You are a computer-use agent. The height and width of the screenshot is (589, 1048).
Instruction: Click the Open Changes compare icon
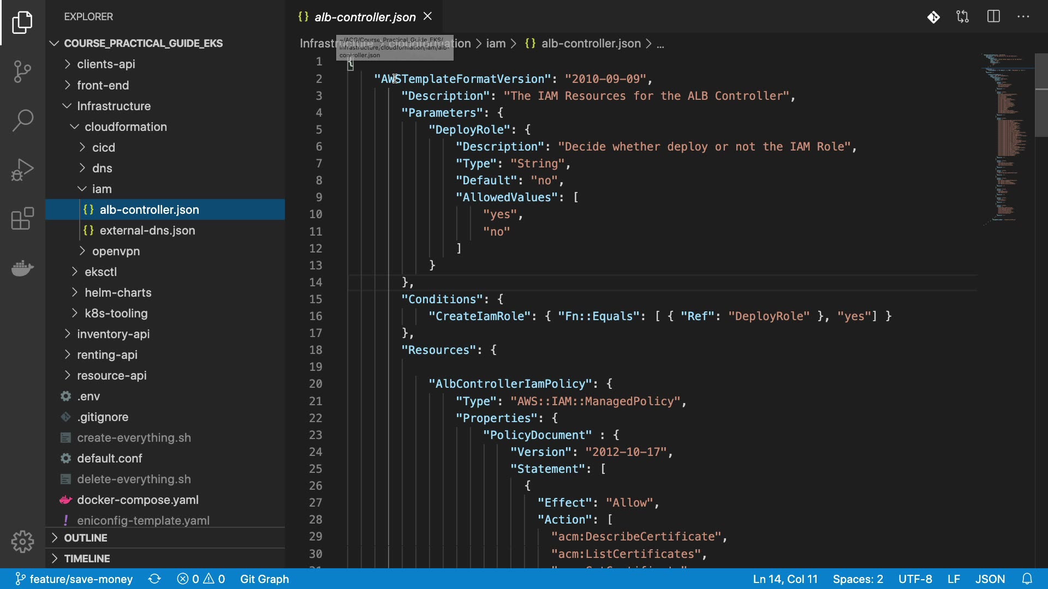coord(963,17)
